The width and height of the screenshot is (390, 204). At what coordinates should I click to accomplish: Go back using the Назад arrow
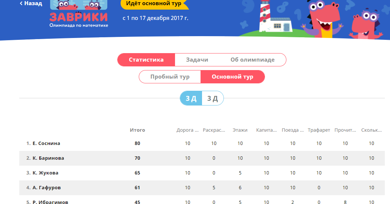point(31,4)
